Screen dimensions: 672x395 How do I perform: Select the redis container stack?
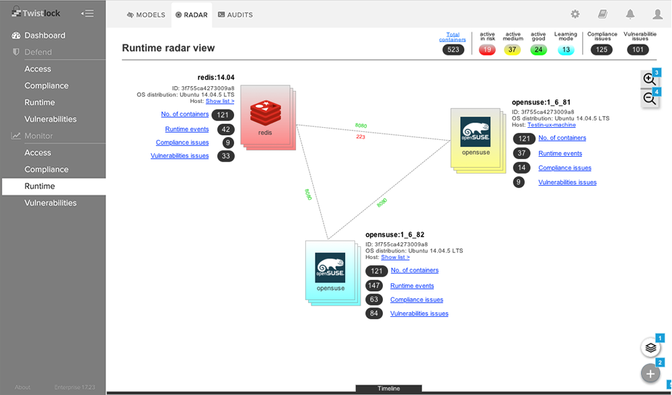point(268,117)
